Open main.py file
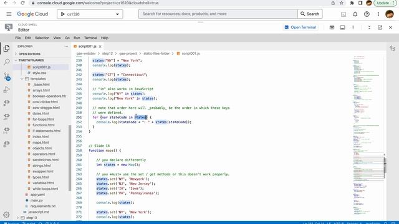 point(36,200)
